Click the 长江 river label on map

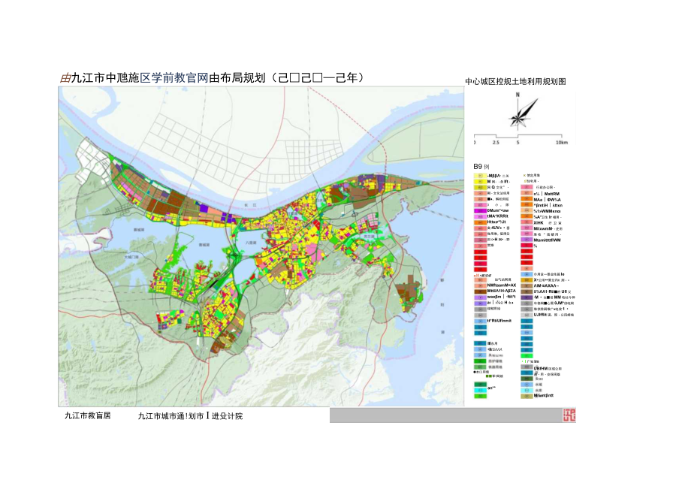[x=252, y=204]
